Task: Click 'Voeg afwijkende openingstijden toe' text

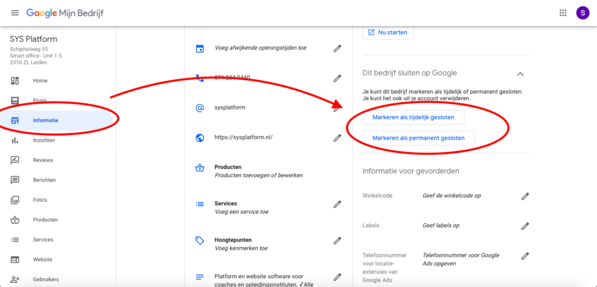Action: [x=261, y=48]
